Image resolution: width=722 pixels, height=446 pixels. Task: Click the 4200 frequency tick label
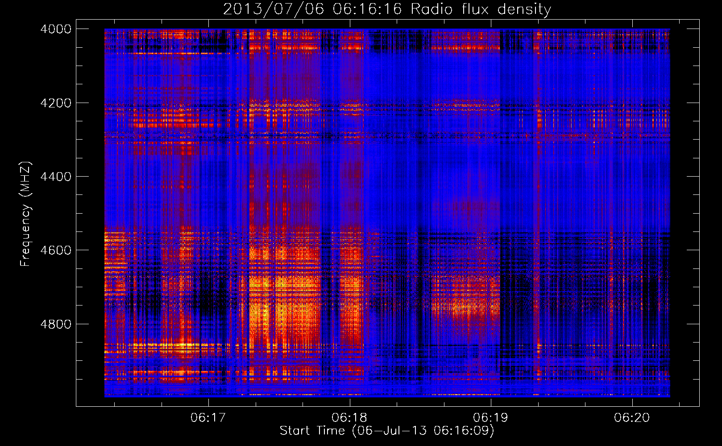coord(56,103)
